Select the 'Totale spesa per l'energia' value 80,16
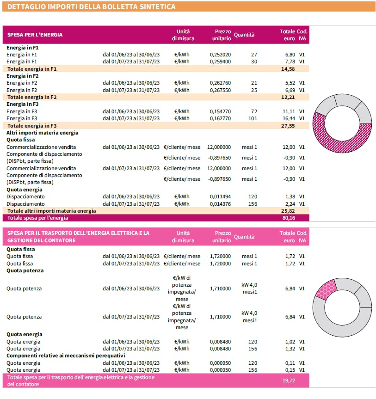The width and height of the screenshot is (376, 399). (288, 218)
